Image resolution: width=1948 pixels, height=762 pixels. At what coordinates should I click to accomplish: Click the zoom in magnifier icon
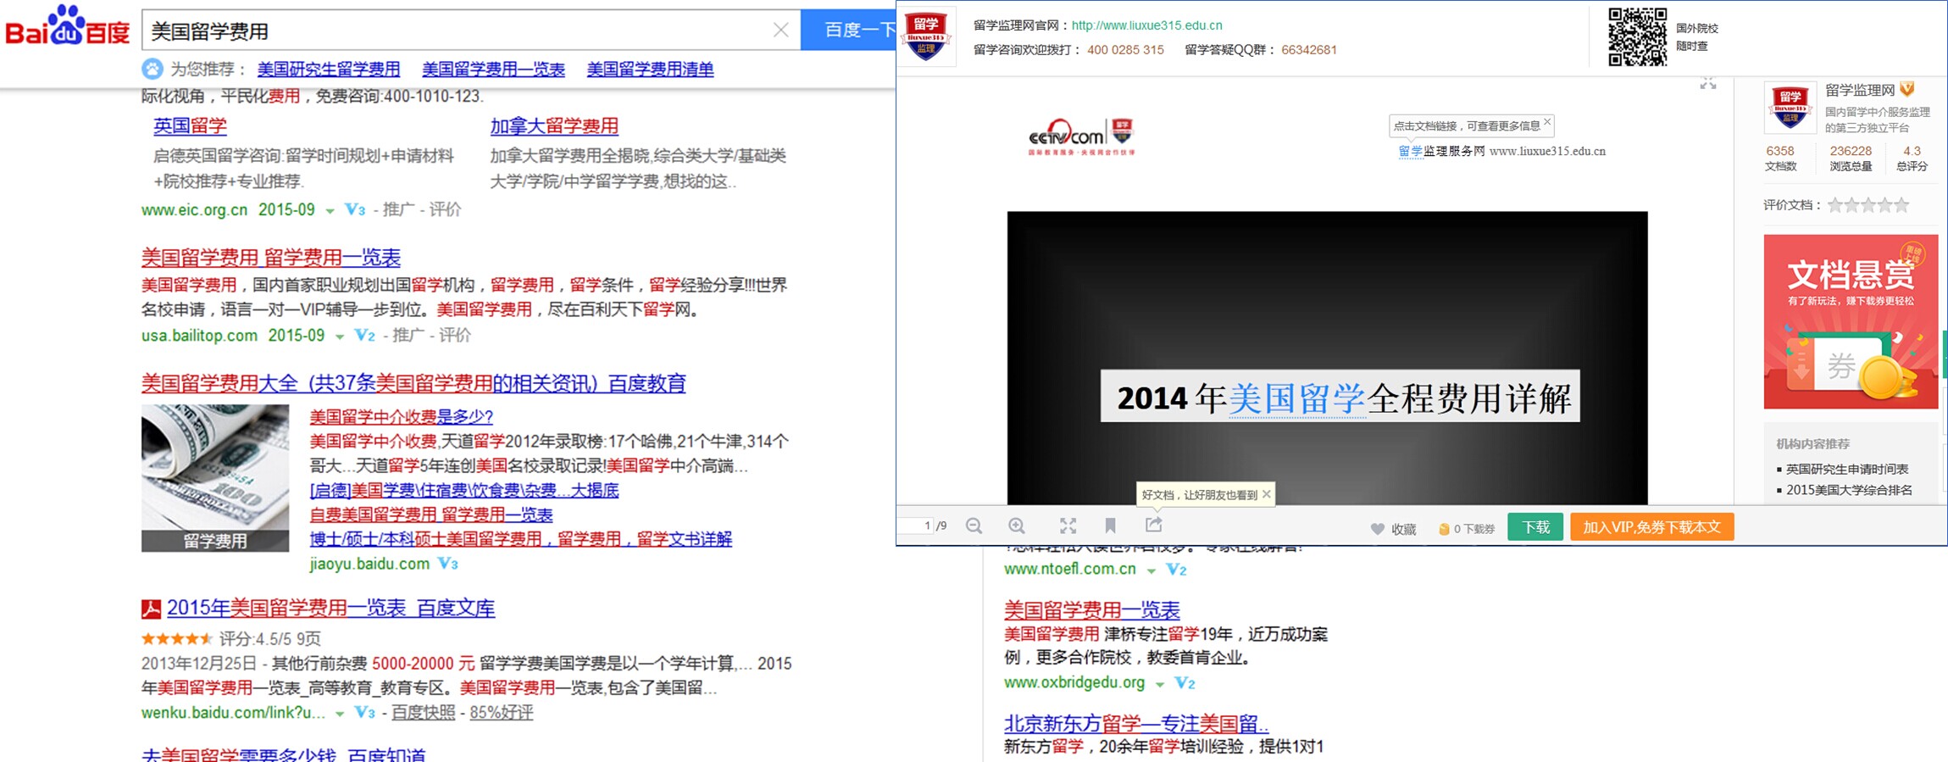tap(1017, 526)
